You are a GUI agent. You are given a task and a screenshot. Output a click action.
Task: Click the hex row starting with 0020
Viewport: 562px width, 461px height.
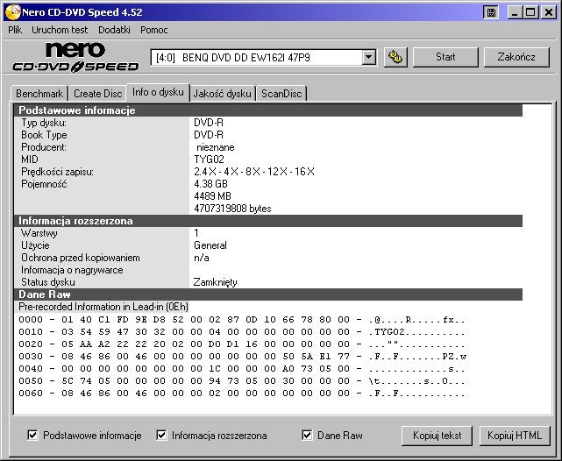tap(242, 344)
